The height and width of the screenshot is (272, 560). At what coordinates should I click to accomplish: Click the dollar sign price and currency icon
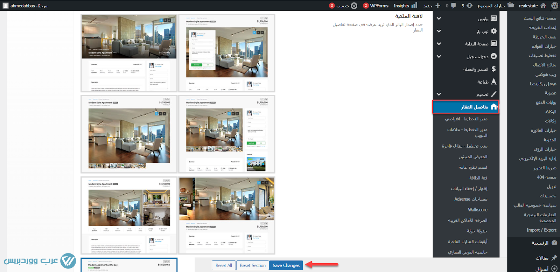point(493,69)
